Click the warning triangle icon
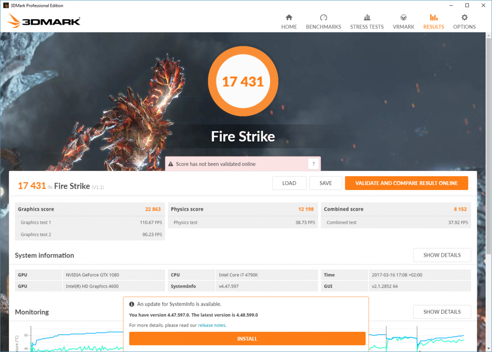This screenshot has width=492, height=352. click(x=171, y=164)
